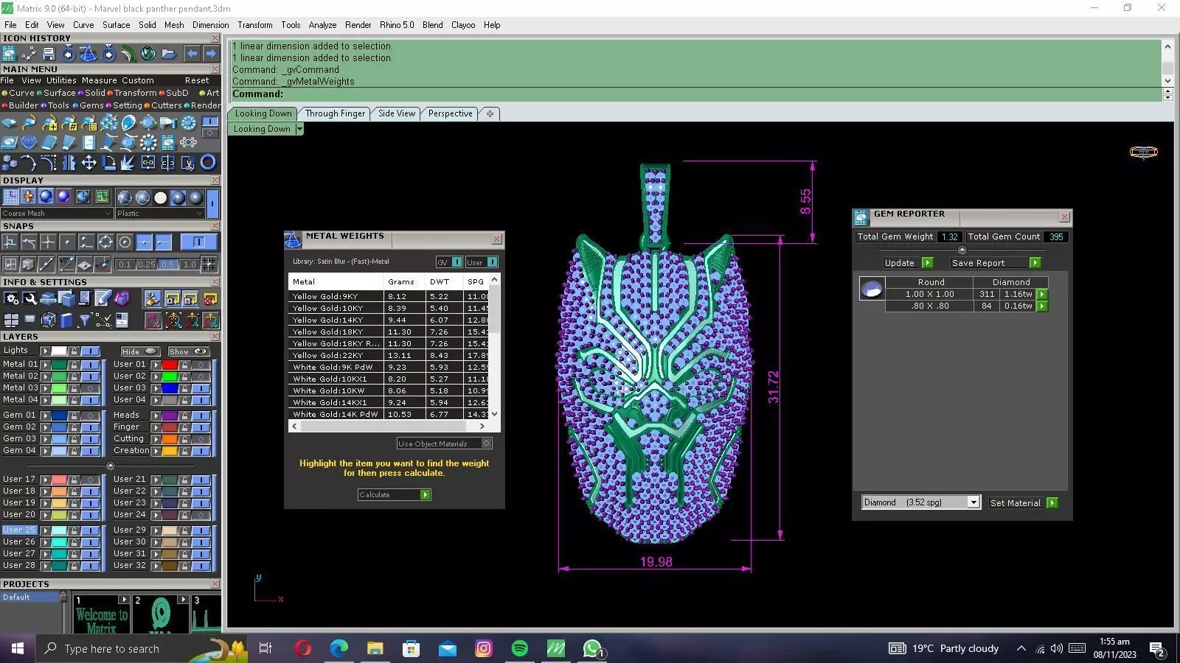Open Spotify from the taskbar
Image resolution: width=1180 pixels, height=663 pixels.
[x=520, y=648]
